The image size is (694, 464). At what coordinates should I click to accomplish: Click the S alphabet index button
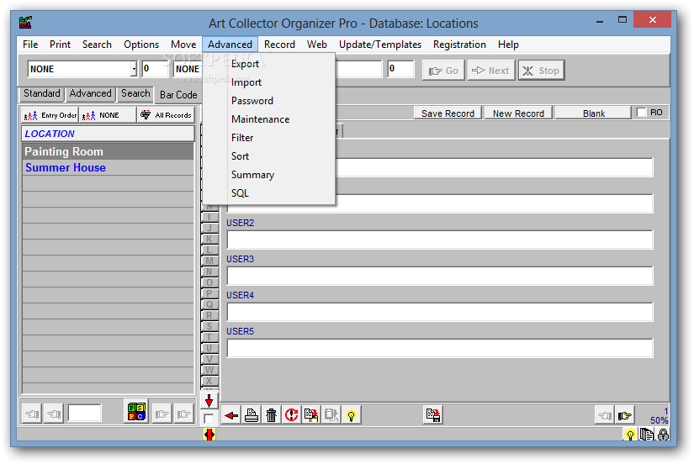point(209,326)
